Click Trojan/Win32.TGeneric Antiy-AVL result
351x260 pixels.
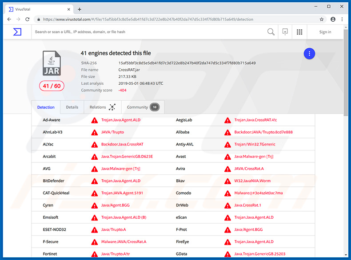coord(255,144)
